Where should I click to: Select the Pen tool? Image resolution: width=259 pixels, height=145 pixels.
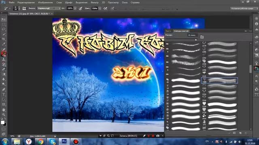(x=4, y=89)
